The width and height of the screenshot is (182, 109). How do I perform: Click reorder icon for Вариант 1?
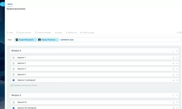click(x=173, y=58)
